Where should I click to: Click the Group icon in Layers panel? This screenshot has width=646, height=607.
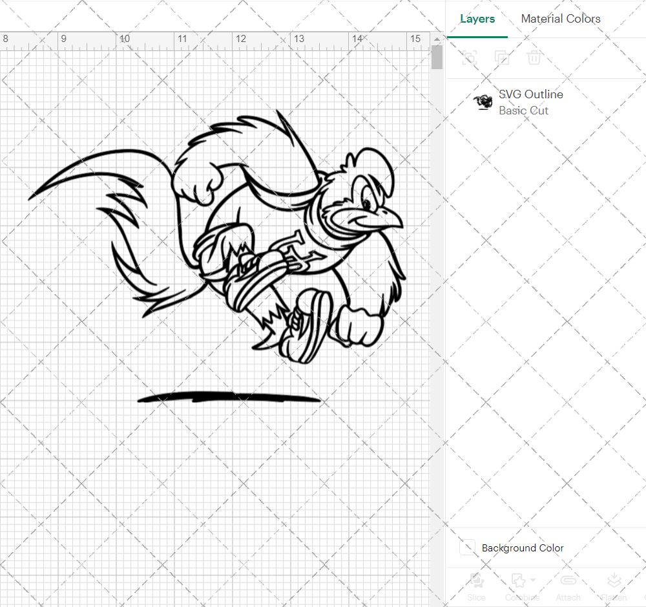click(x=469, y=58)
